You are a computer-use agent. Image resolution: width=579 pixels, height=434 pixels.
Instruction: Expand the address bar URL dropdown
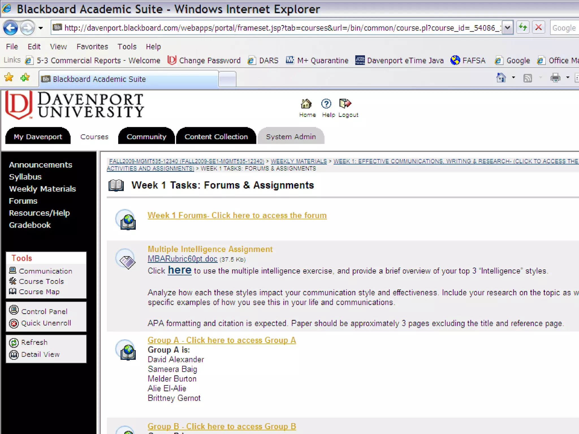(508, 28)
